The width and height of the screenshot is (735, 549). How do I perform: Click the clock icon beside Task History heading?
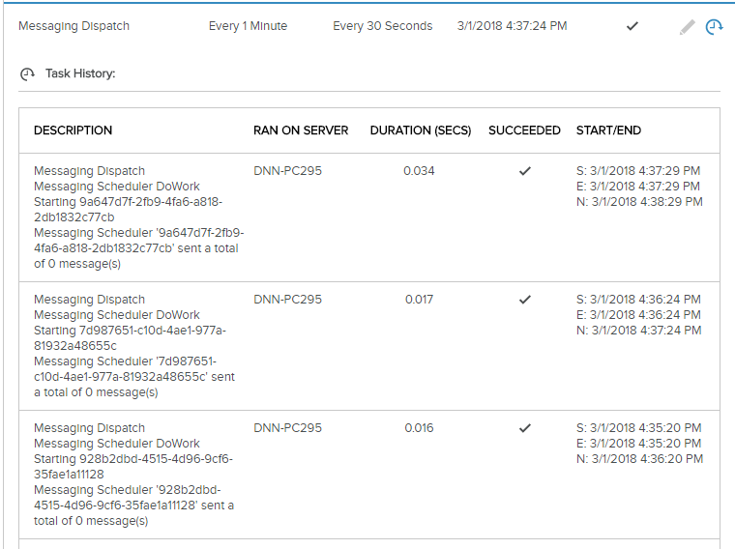(x=28, y=74)
